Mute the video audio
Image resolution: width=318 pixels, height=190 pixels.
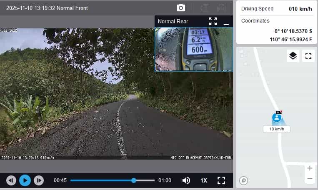186,180
